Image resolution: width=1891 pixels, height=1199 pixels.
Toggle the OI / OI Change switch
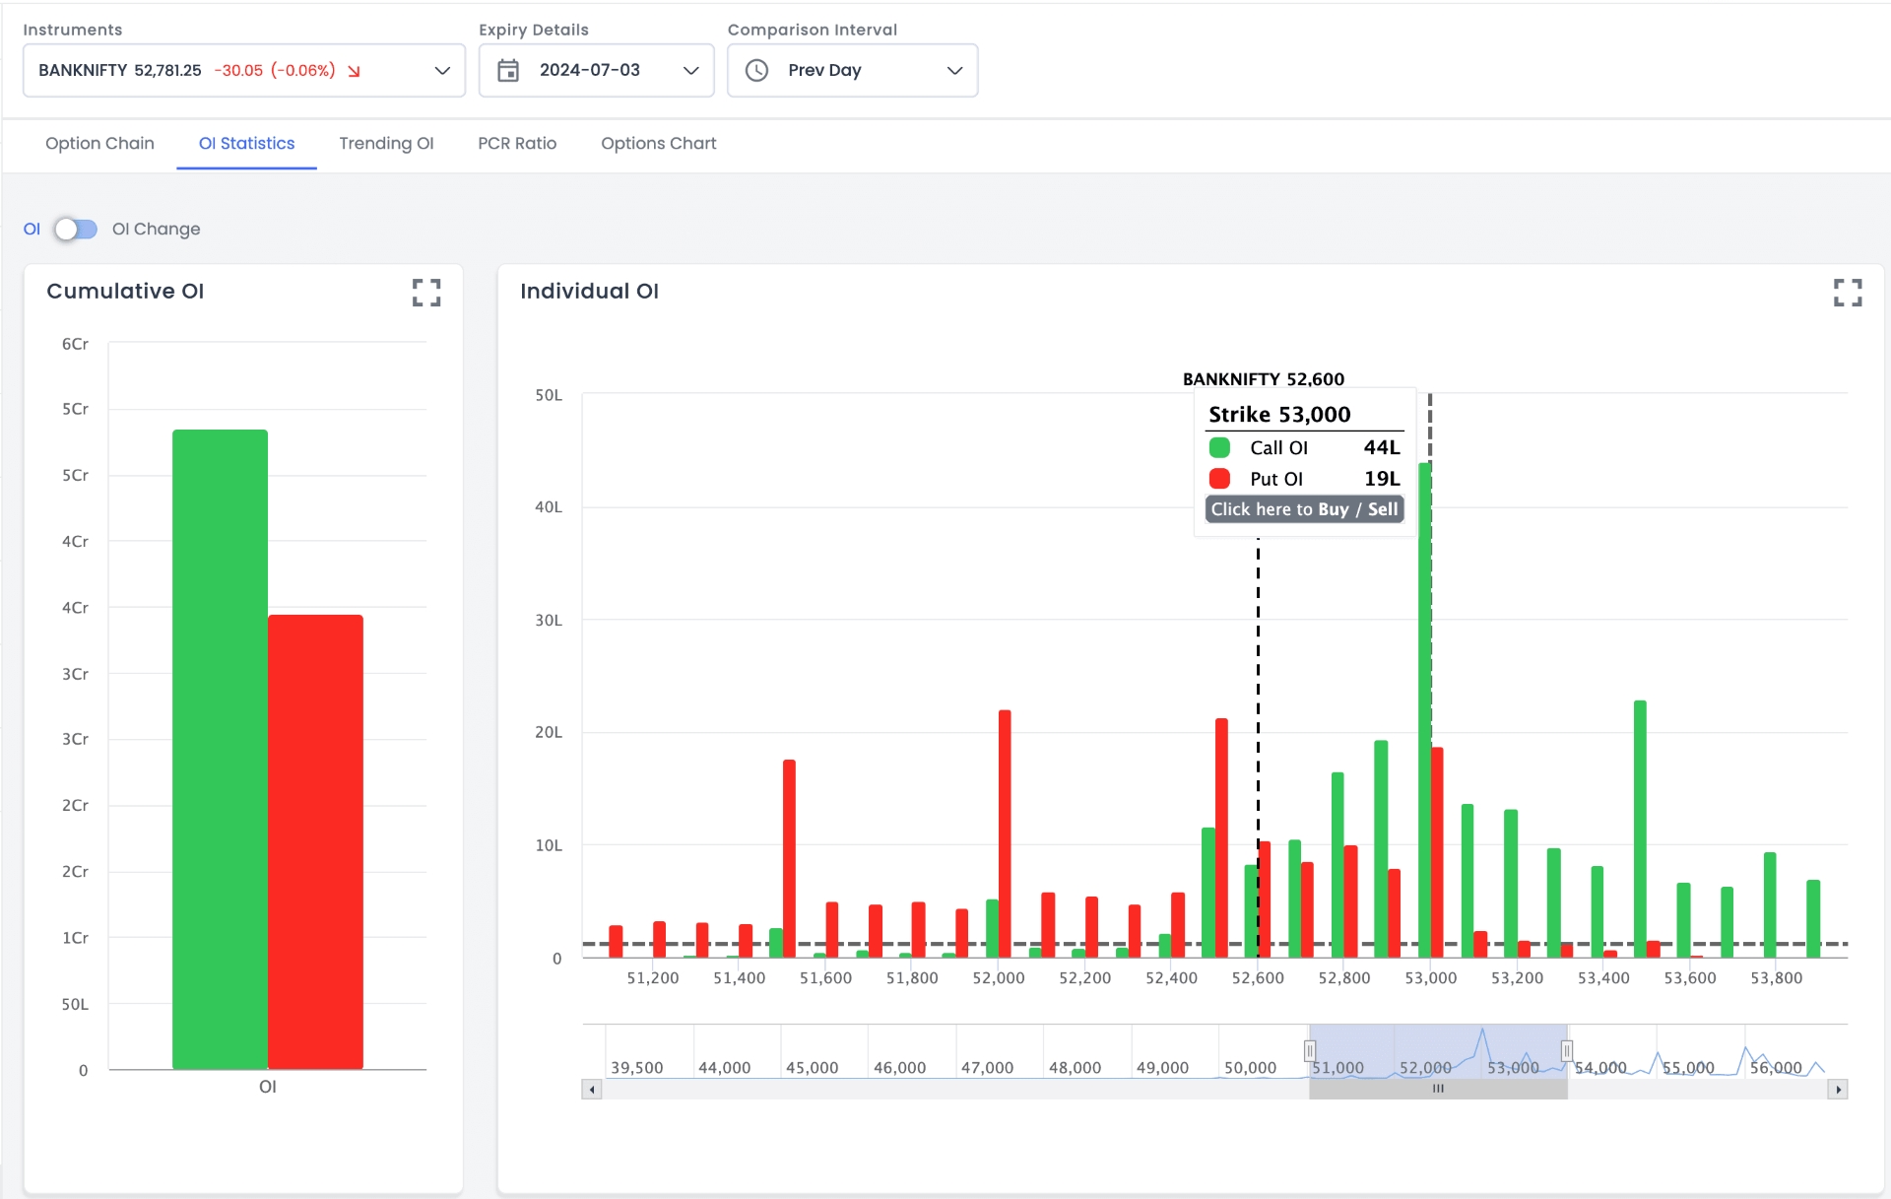[x=76, y=229]
